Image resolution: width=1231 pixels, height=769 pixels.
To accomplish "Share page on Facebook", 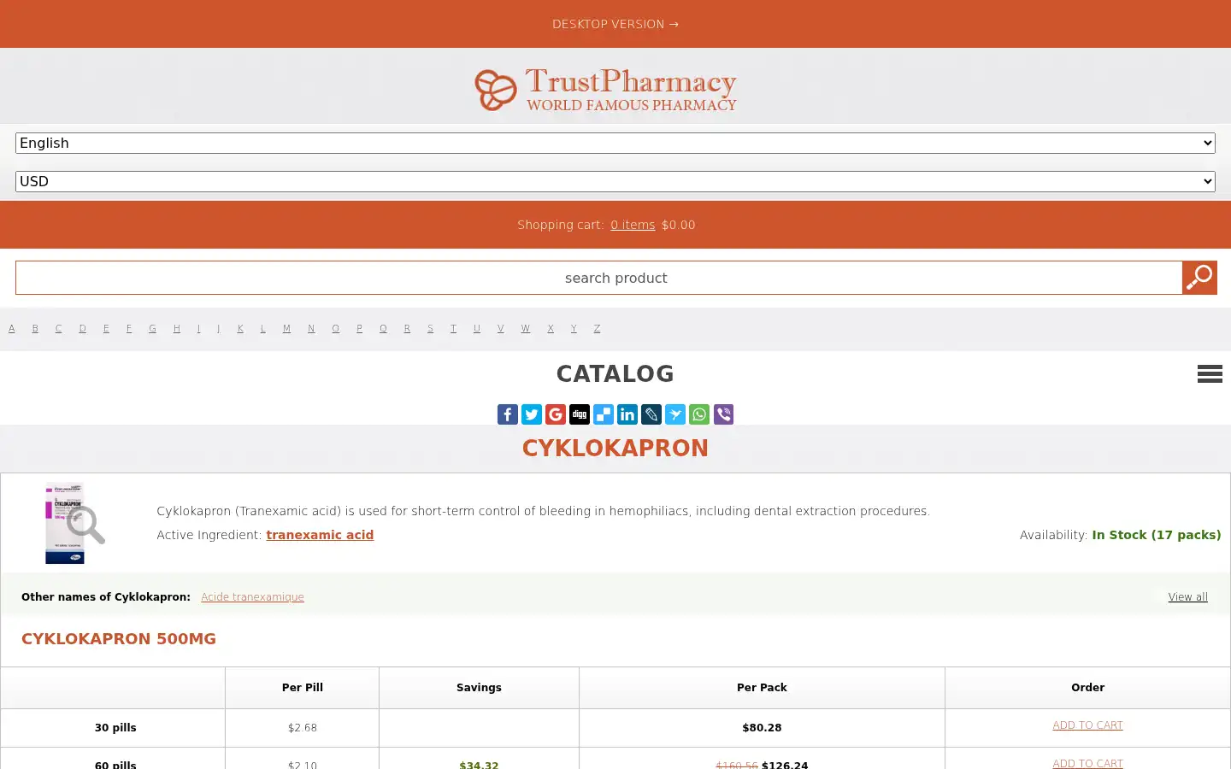I will click(508, 414).
